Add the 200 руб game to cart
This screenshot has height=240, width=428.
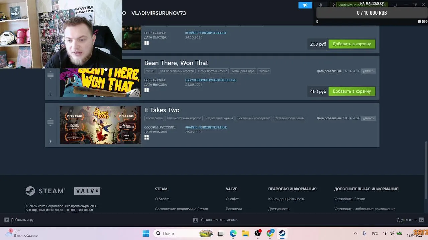pyautogui.click(x=352, y=44)
